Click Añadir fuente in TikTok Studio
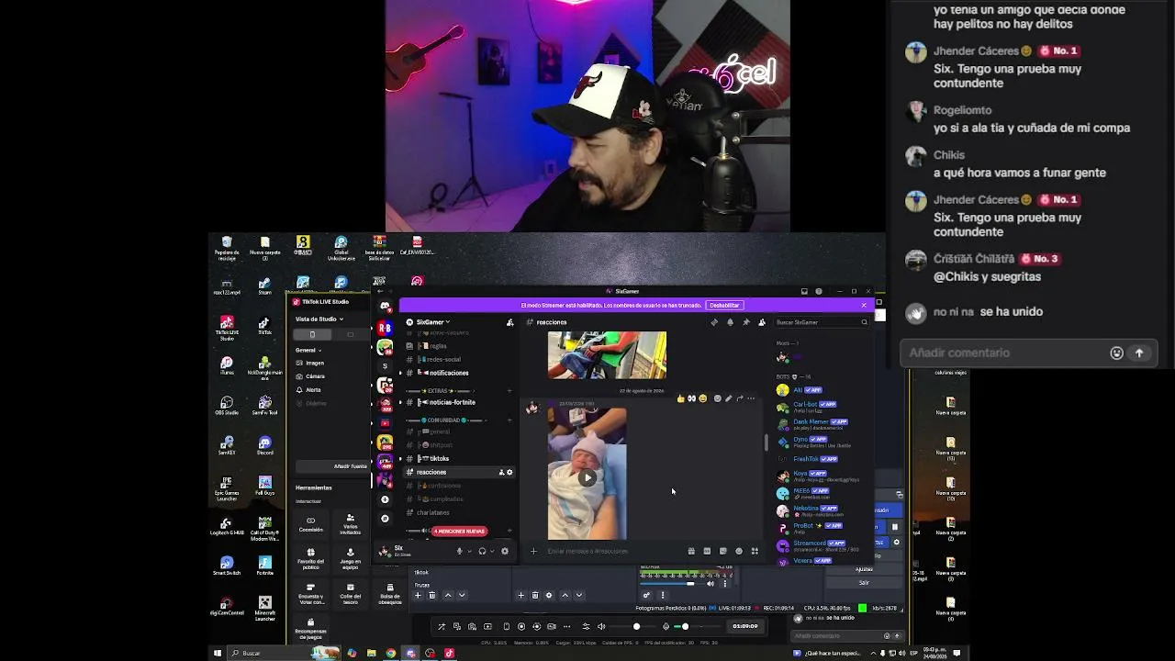This screenshot has height=661, width=1175. 351,466
